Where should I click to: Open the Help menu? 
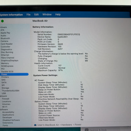58,14
